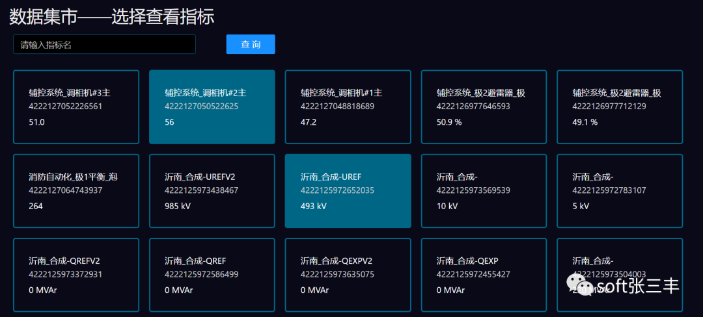The image size is (703, 317).
Task: Click the 沂南_合成-QEXP indicator card
Action: pos(484,274)
